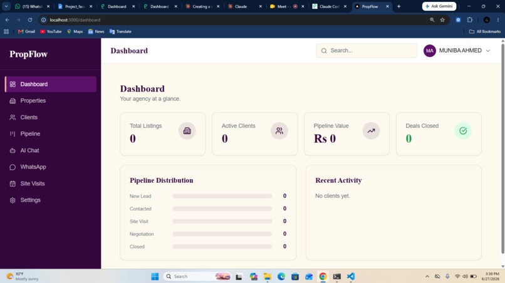Open Dashboard in the sidebar
This screenshot has width=505, height=283.
51,84
